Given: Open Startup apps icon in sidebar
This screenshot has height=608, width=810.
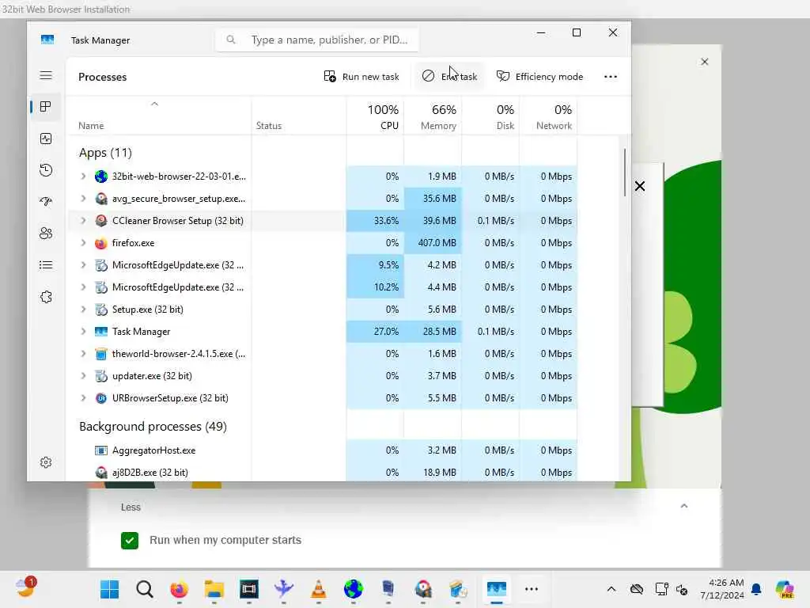Looking at the screenshot, I should [46, 202].
